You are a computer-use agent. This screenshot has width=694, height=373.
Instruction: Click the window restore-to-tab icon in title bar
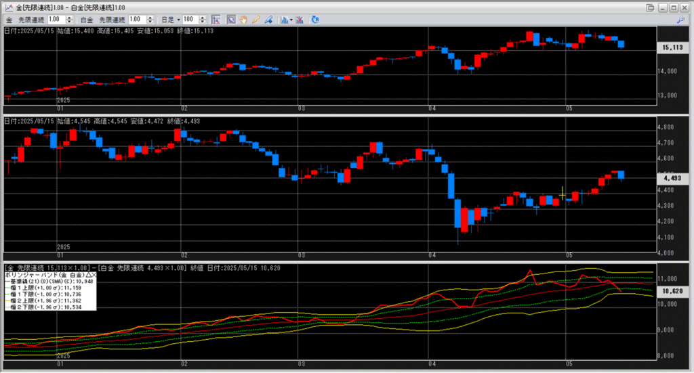[651, 7]
